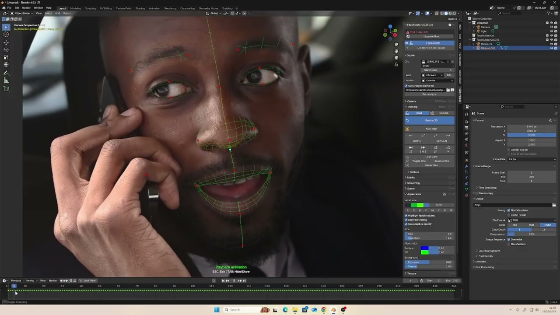The image size is (560, 315).
Task: Toggle camera view gizmo icon
Action: [396, 58]
